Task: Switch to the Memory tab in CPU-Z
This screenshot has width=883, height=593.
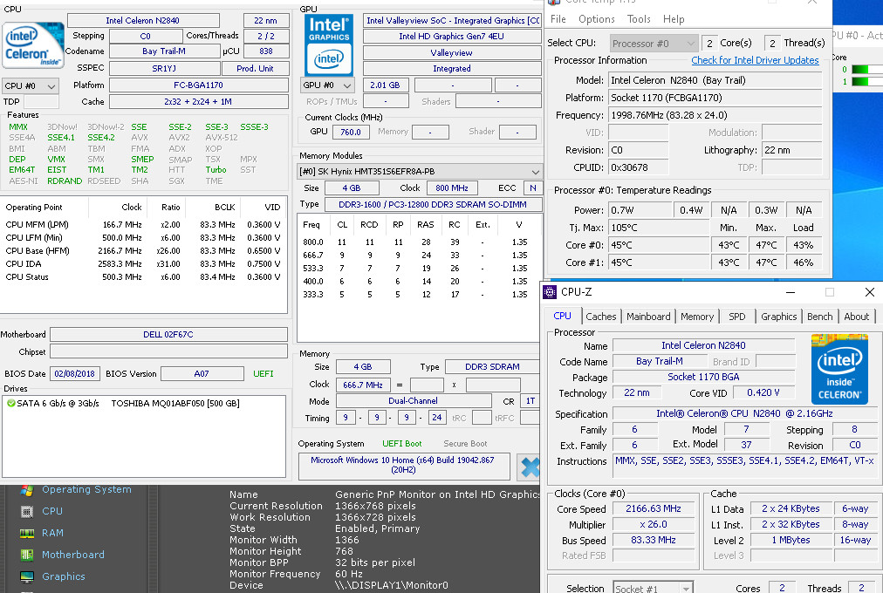Action: pyautogui.click(x=696, y=317)
